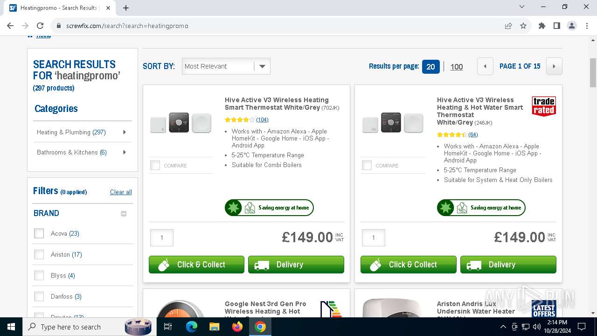Choose Delivery for Hive Hot Water thermostat 246JK
This screenshot has width=597, height=336.
pos(508,265)
